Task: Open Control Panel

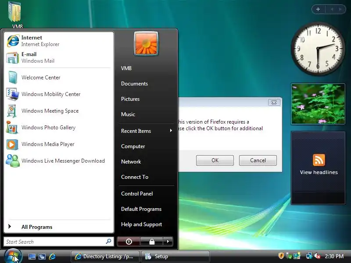Action: tap(137, 194)
